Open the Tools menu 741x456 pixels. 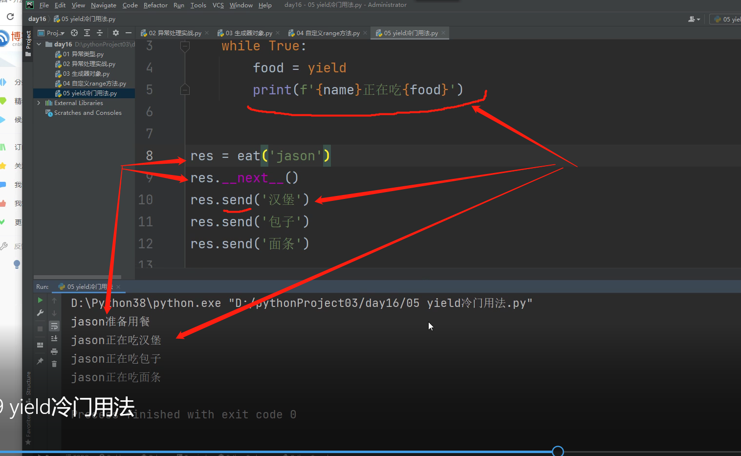coord(198,5)
